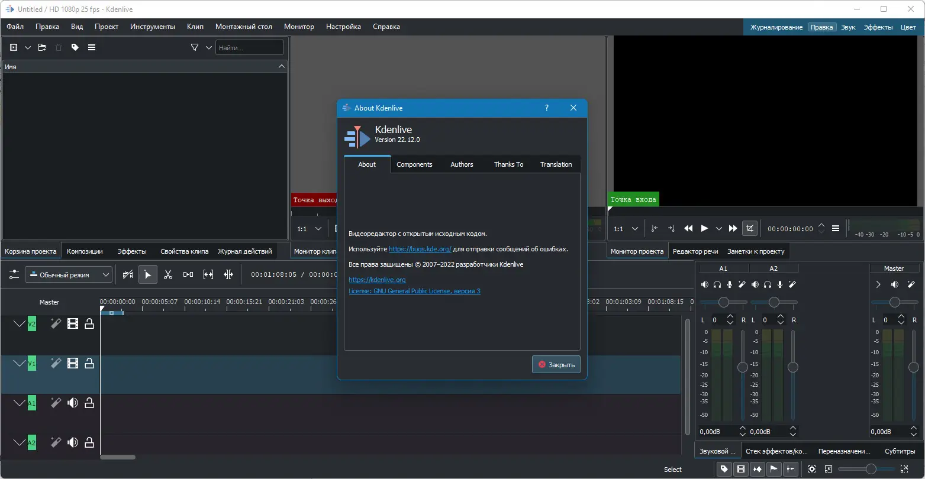Click the zoom out icon before zoom slider
Screen dimensions: 925x479
[x=828, y=469]
